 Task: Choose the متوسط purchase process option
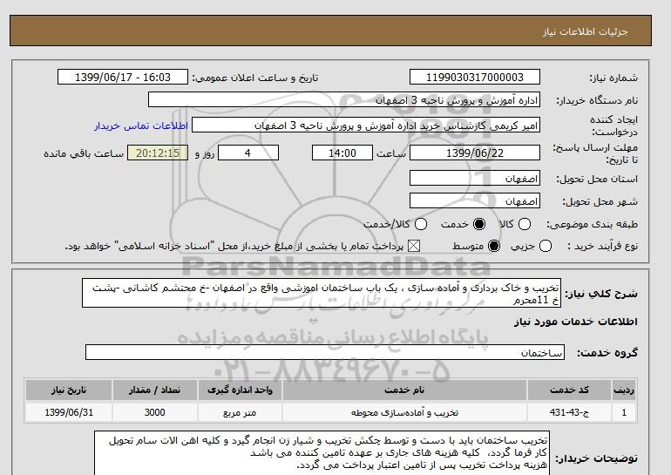494,246
